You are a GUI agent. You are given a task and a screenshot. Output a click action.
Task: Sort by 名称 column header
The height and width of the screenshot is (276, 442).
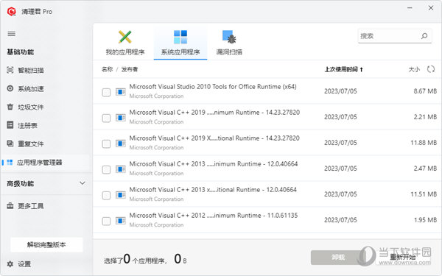coord(107,69)
